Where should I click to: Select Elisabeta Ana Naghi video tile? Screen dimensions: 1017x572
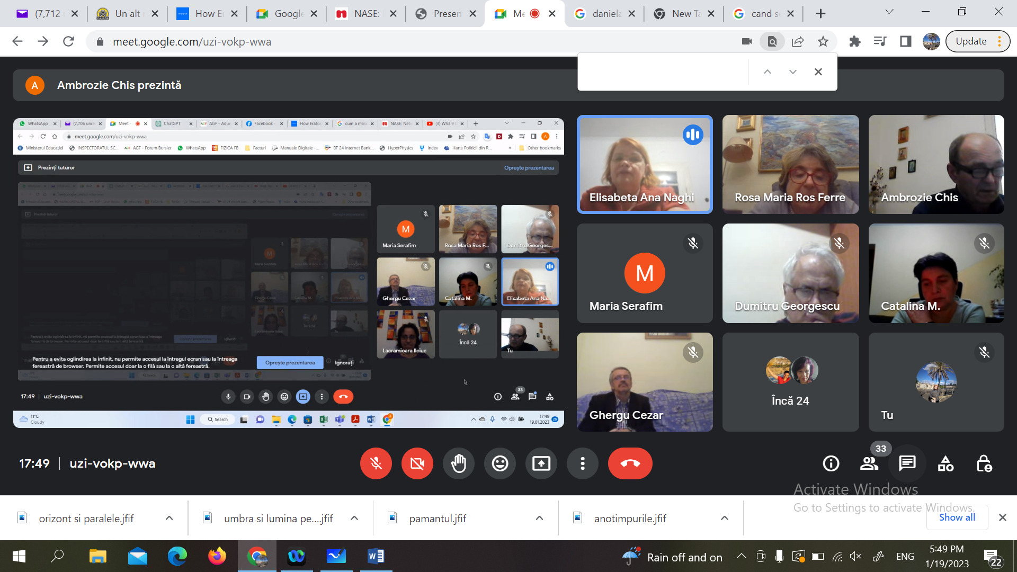[x=645, y=165]
